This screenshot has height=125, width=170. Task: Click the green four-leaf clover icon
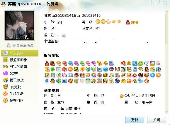pos(53,69)
